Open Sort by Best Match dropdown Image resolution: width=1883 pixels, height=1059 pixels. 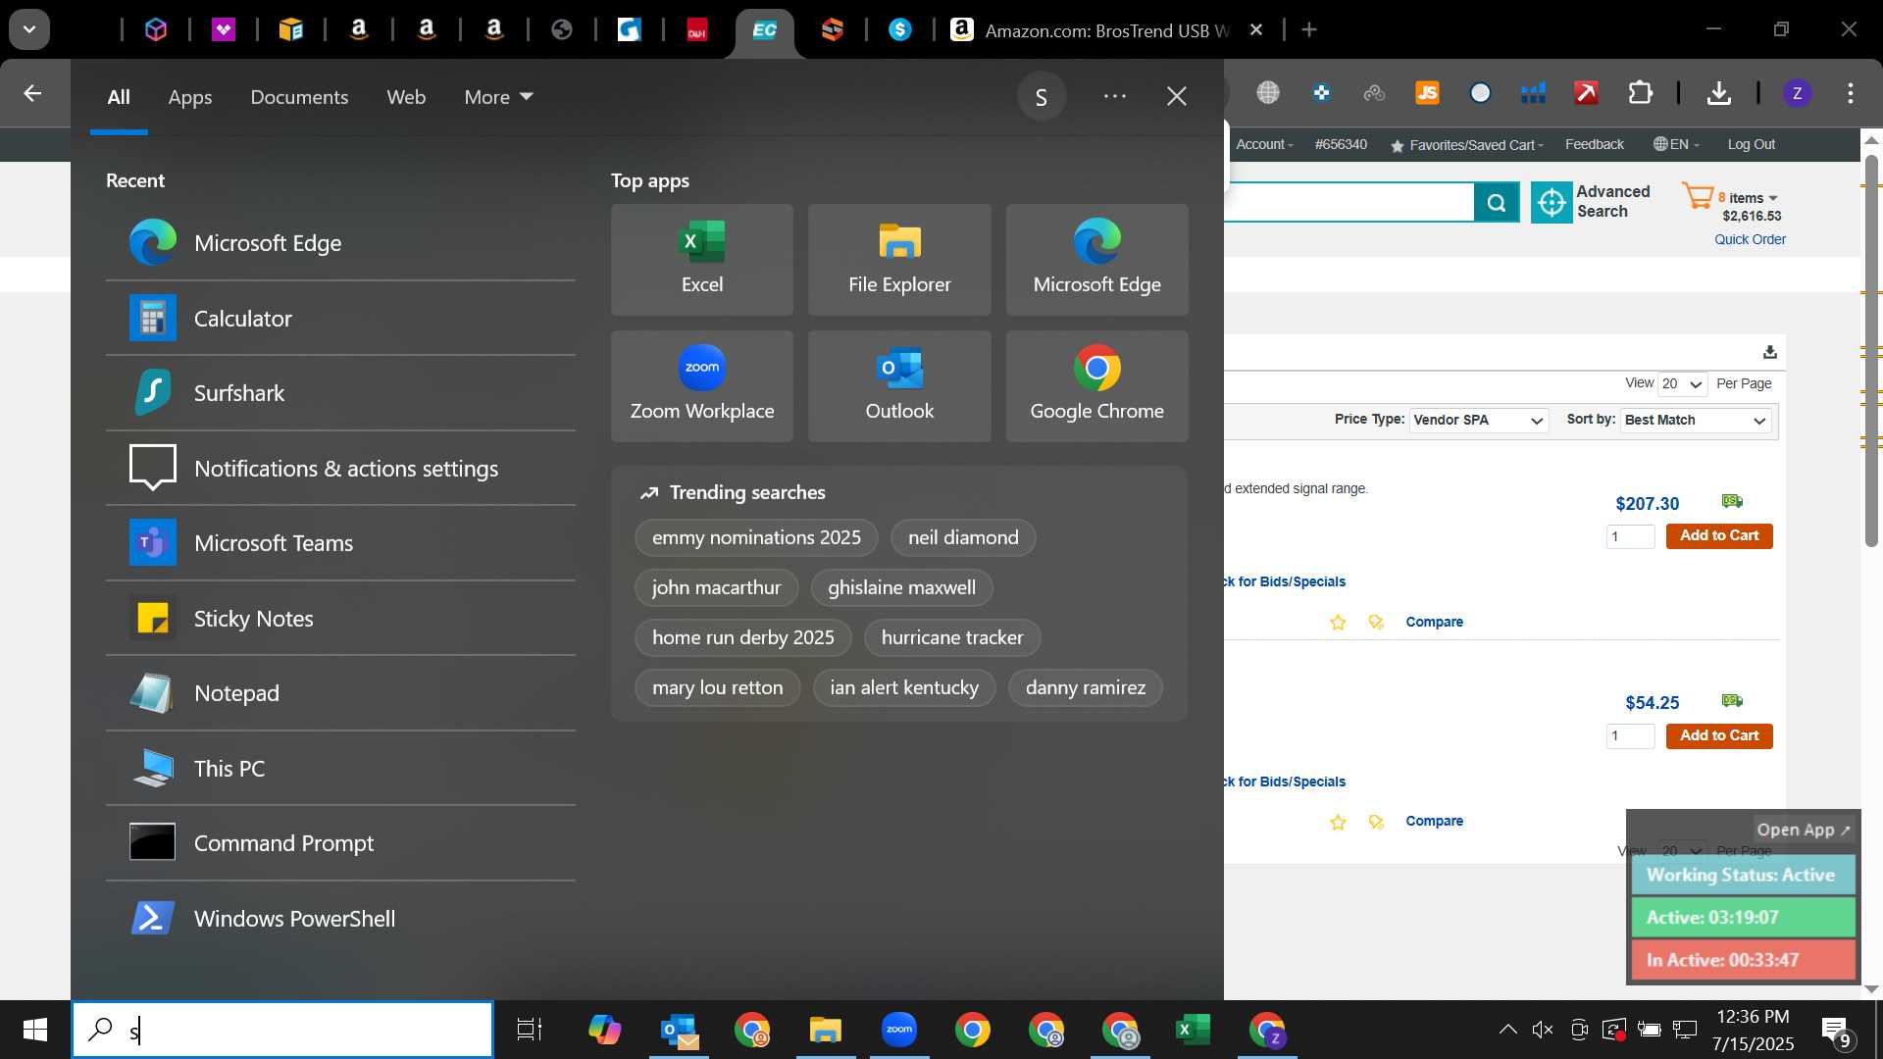tap(1696, 420)
